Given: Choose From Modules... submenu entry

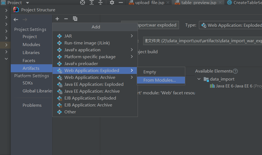Looking at the screenshot, I should pyautogui.click(x=159, y=80).
